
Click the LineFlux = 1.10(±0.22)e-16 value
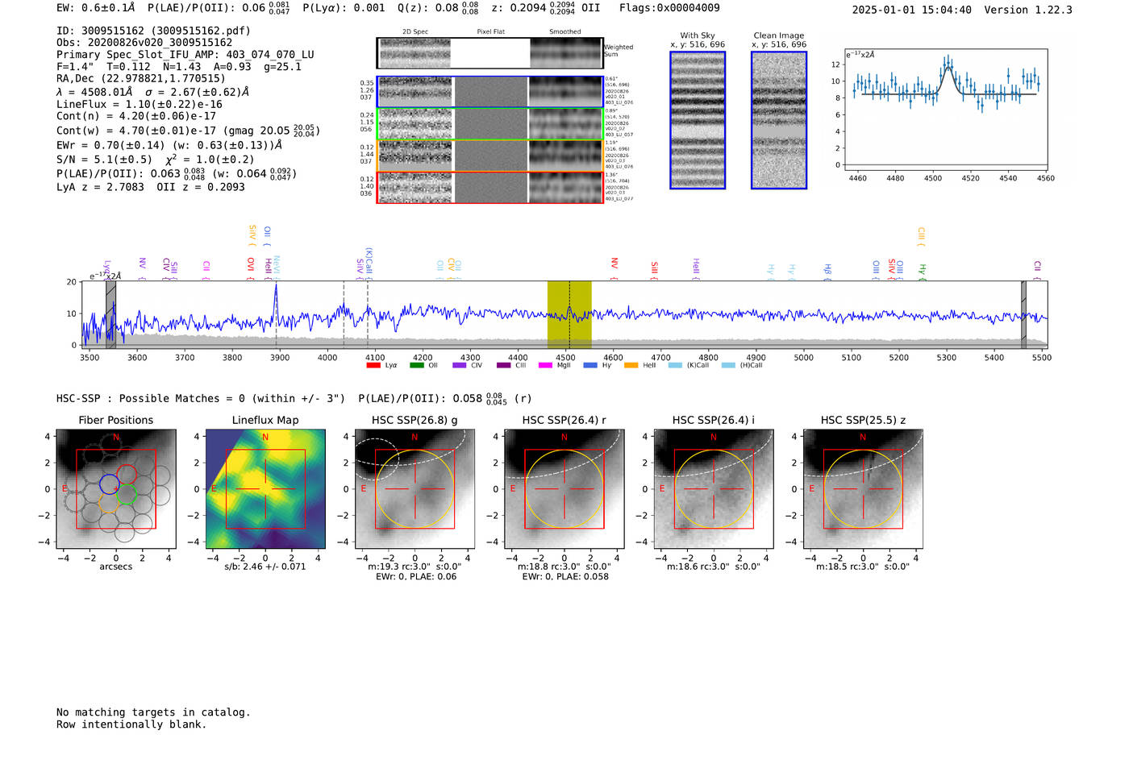[140, 105]
